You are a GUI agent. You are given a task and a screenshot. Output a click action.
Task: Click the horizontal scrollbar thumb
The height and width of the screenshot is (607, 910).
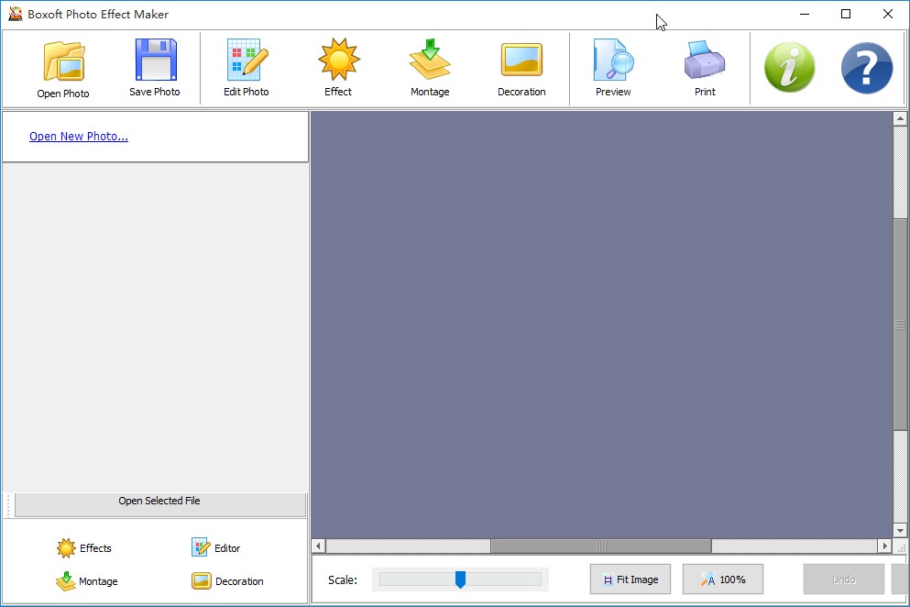(x=601, y=546)
